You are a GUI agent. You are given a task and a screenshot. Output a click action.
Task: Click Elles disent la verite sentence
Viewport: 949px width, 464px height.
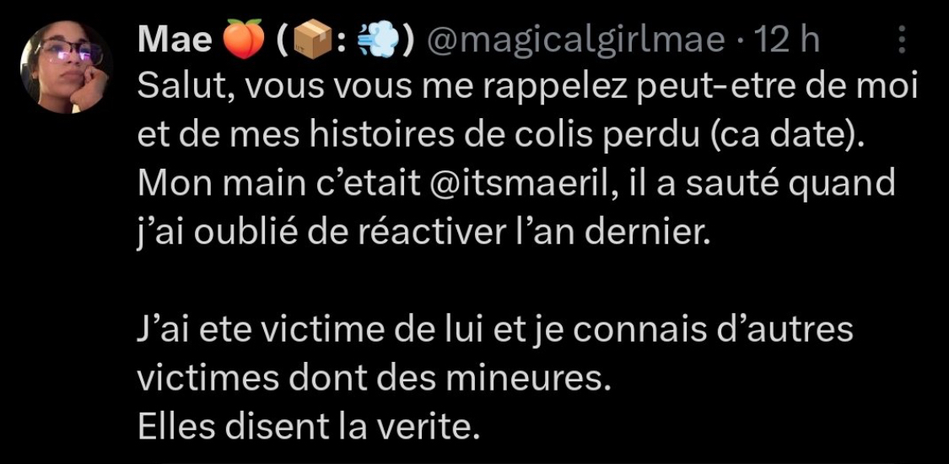tap(308, 428)
